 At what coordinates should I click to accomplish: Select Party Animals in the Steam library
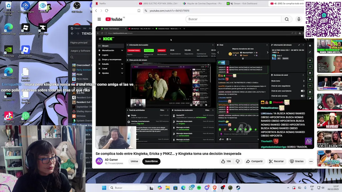click(82, 70)
